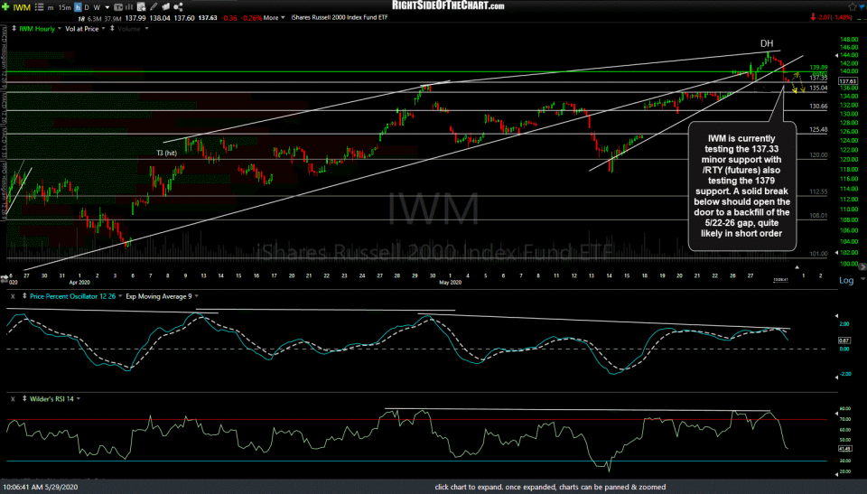Click the Apr 2020 label on time axis
Screen dimensions: 867x494
79,283
